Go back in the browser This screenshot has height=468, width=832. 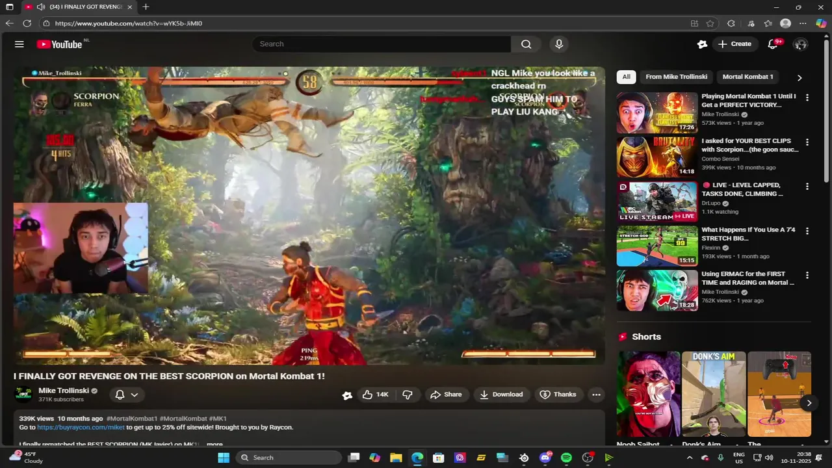click(9, 23)
